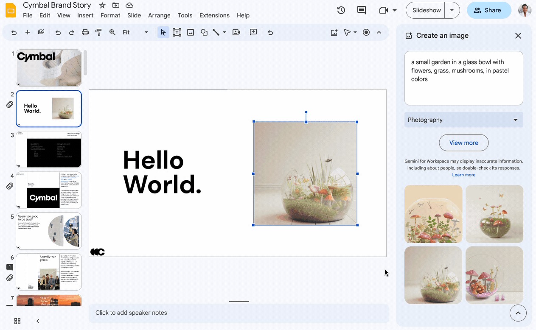Click the Insert image toolbar icon
Image resolution: width=536 pixels, height=330 pixels.
pos(191,32)
